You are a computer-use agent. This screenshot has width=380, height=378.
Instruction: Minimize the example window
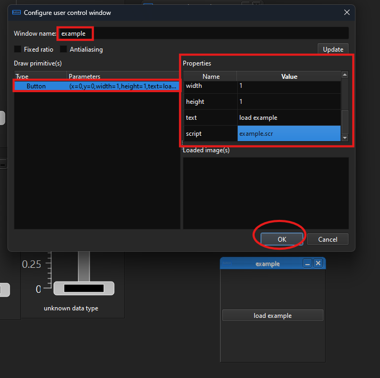[x=308, y=264]
